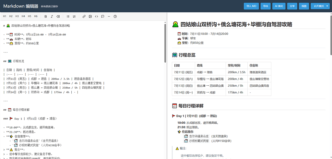Click the editor pane vertical scrollbar

pos(165,43)
